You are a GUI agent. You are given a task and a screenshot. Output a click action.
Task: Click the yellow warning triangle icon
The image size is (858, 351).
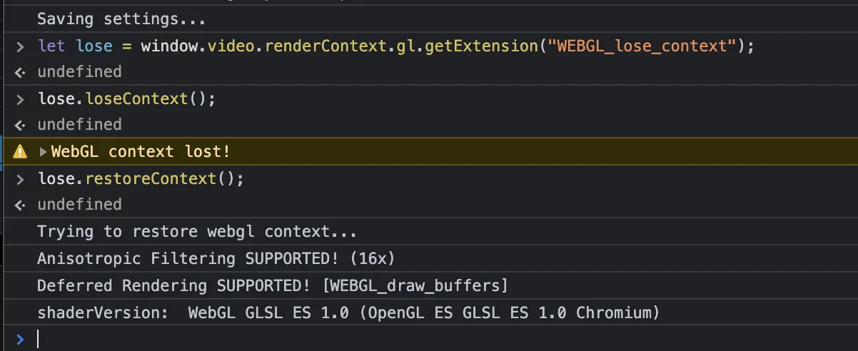pos(20,151)
